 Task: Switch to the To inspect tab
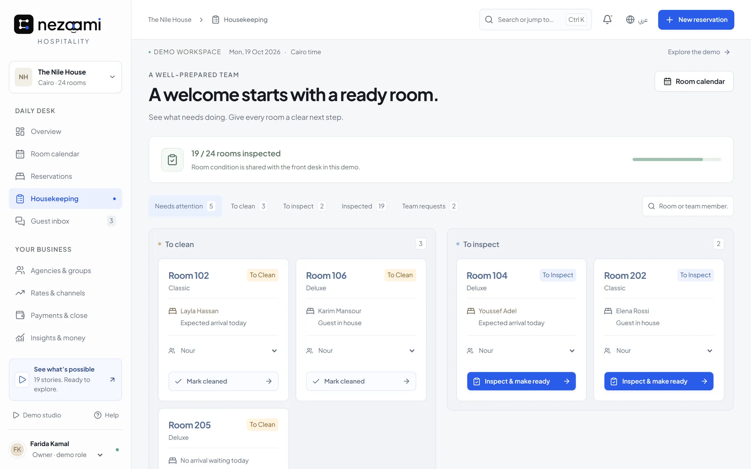[304, 206]
